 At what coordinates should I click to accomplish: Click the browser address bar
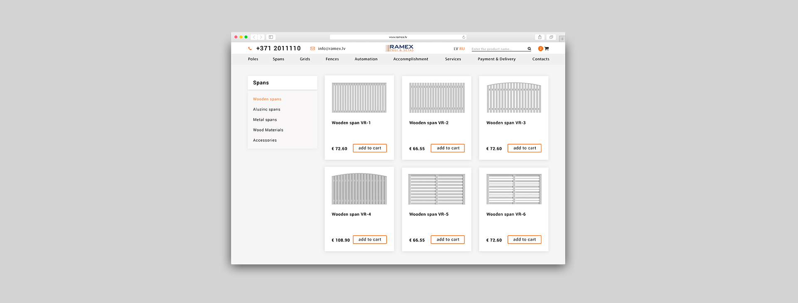398,37
